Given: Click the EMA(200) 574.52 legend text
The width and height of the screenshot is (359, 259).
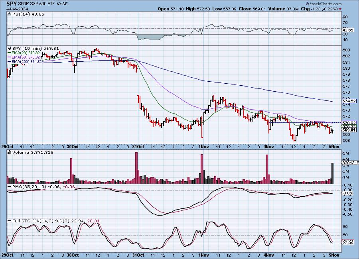Looking at the screenshot, I should pyautogui.click(x=27, y=61).
